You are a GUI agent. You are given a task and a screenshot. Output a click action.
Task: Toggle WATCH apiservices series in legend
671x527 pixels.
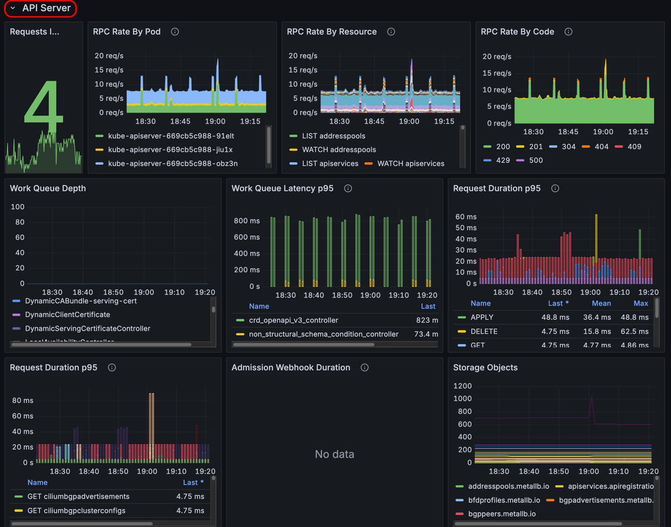(410, 164)
